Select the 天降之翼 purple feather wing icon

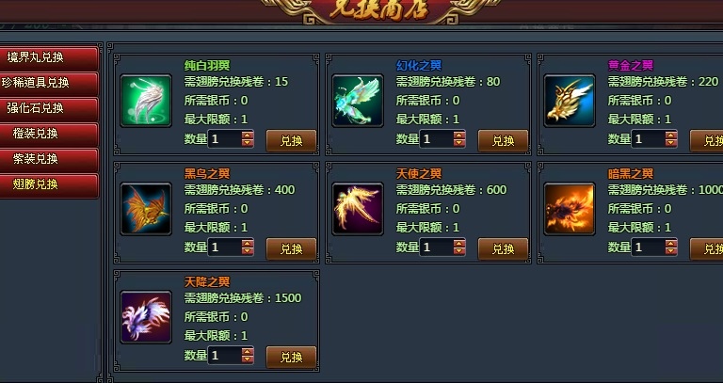coord(146,317)
